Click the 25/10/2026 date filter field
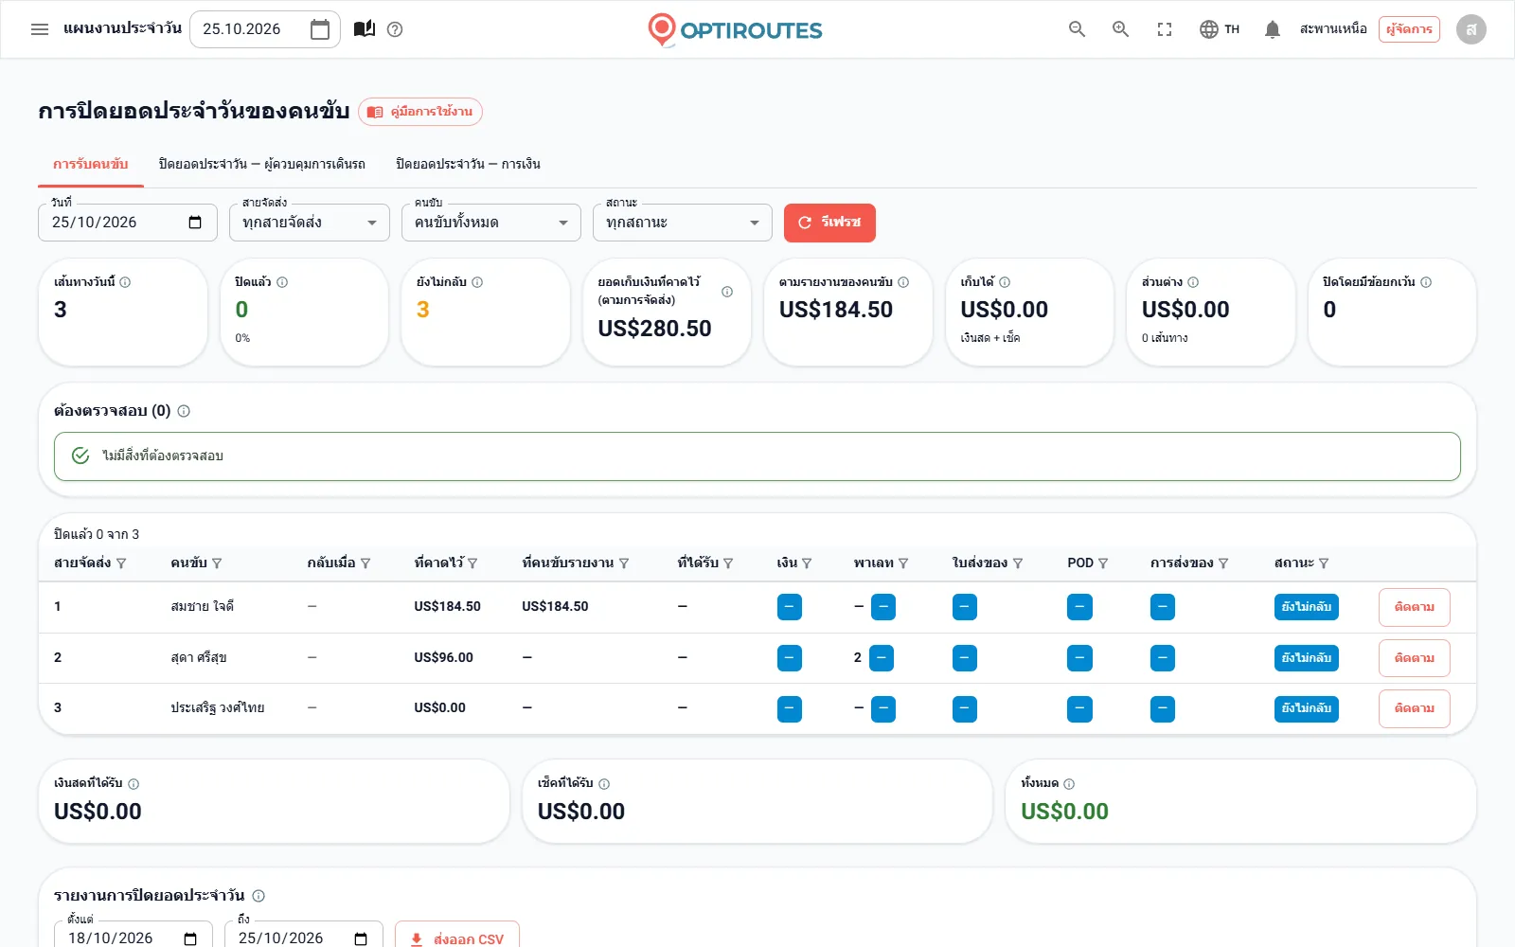The image size is (1515, 947). click(x=128, y=223)
